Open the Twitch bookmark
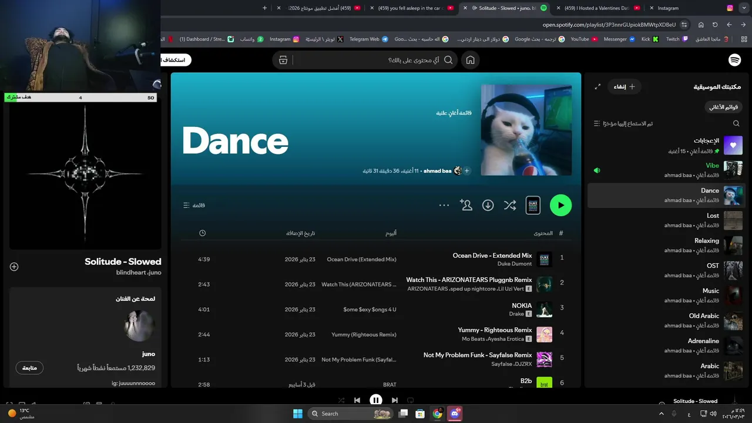Image resolution: width=752 pixels, height=423 pixels. pyautogui.click(x=677, y=39)
